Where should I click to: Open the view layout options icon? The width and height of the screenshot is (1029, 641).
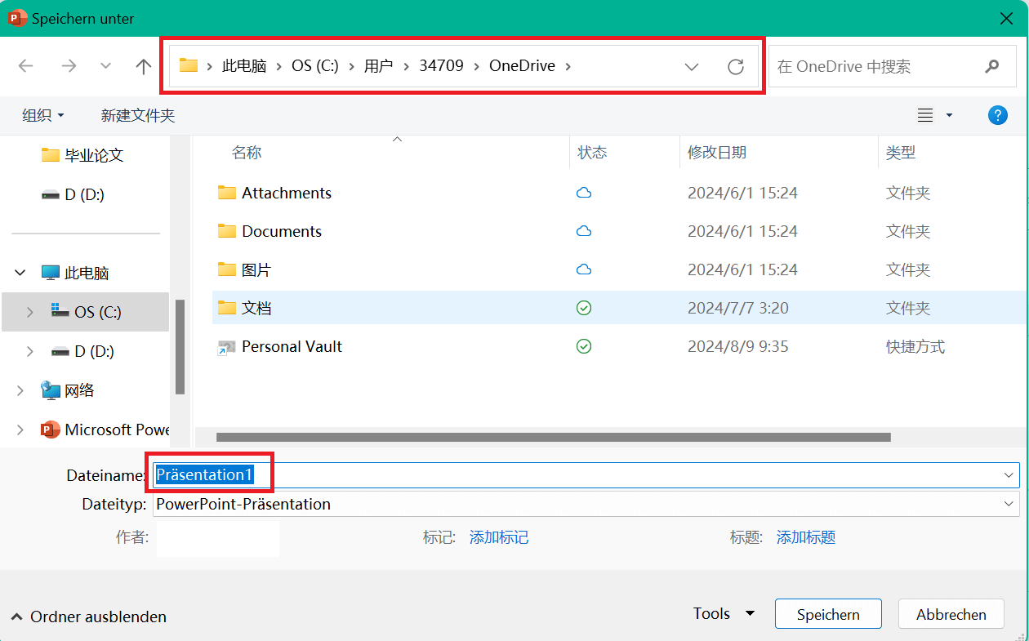(x=925, y=116)
